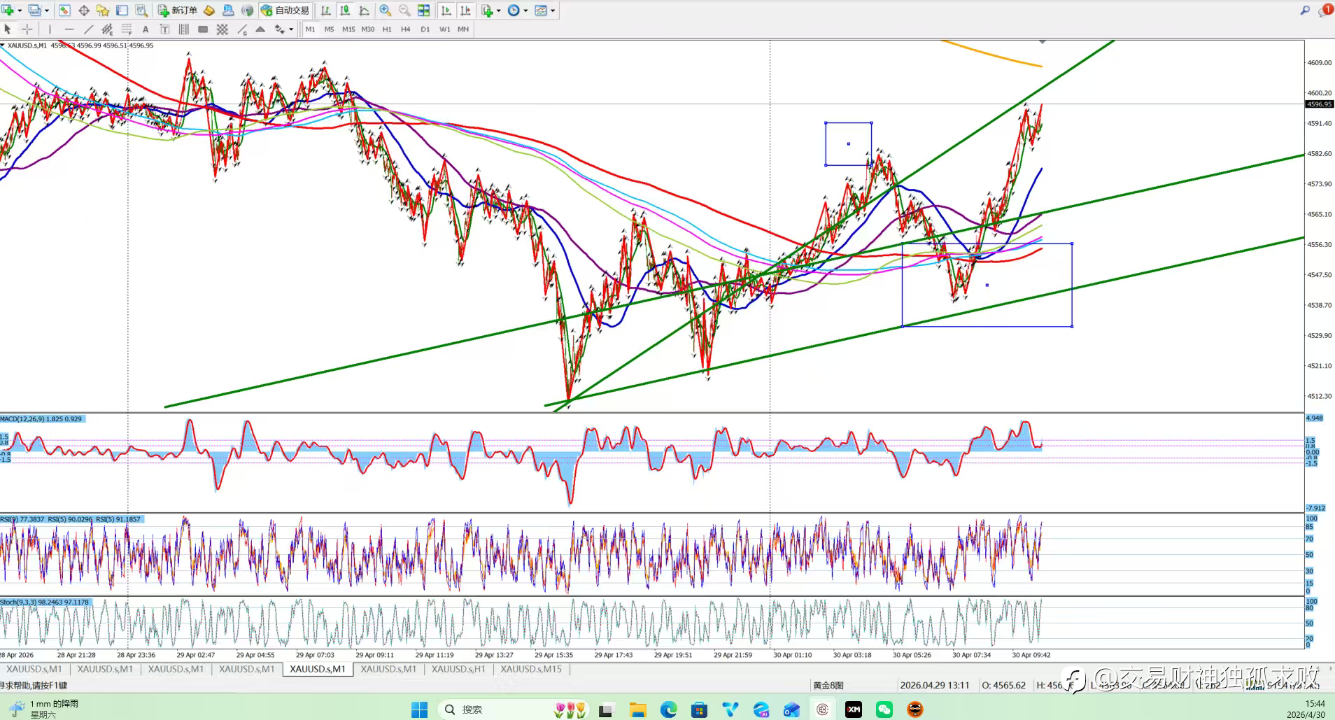Select the horizontal line drawing tool

69,29
